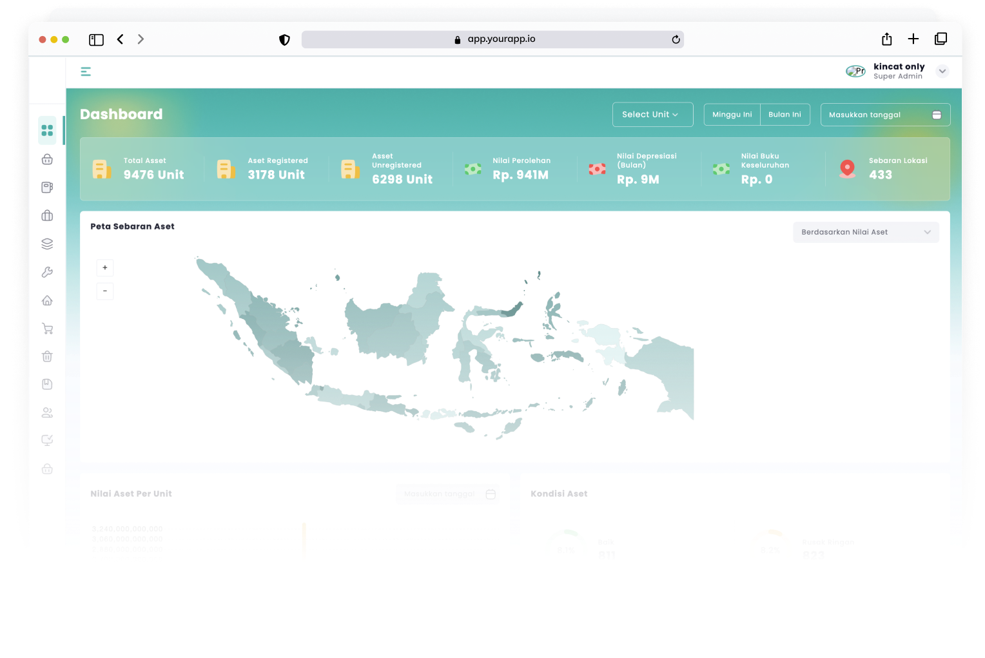Viewport: 985px width, 658px height.
Task: Open the users icon in sidebar
Action: coord(47,412)
